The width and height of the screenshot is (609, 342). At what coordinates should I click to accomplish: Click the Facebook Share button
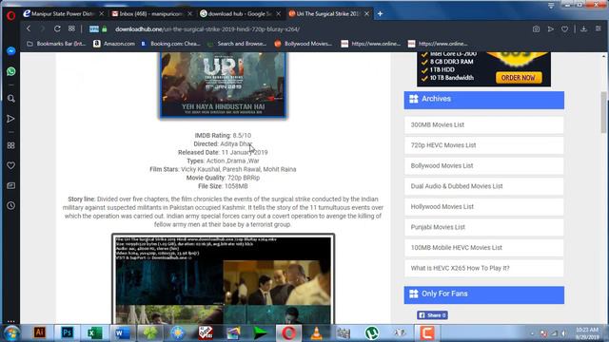(432, 315)
